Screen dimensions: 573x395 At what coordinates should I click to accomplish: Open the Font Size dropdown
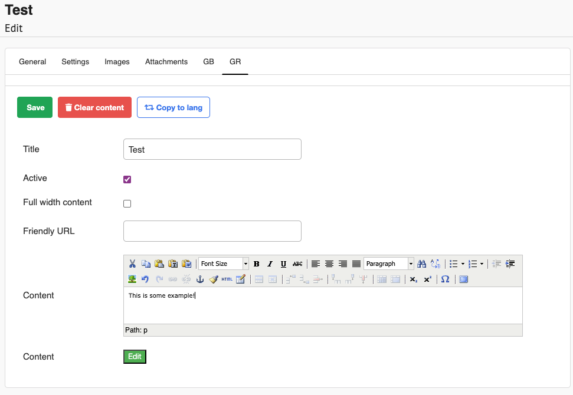[223, 264]
